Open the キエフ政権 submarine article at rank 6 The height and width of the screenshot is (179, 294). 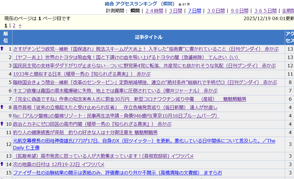[x=115, y=91]
